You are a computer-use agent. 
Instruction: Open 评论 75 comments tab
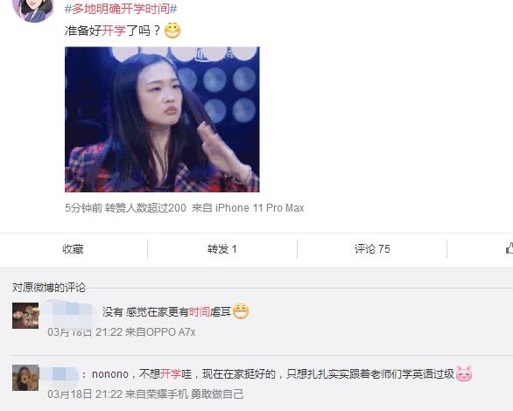click(x=372, y=249)
